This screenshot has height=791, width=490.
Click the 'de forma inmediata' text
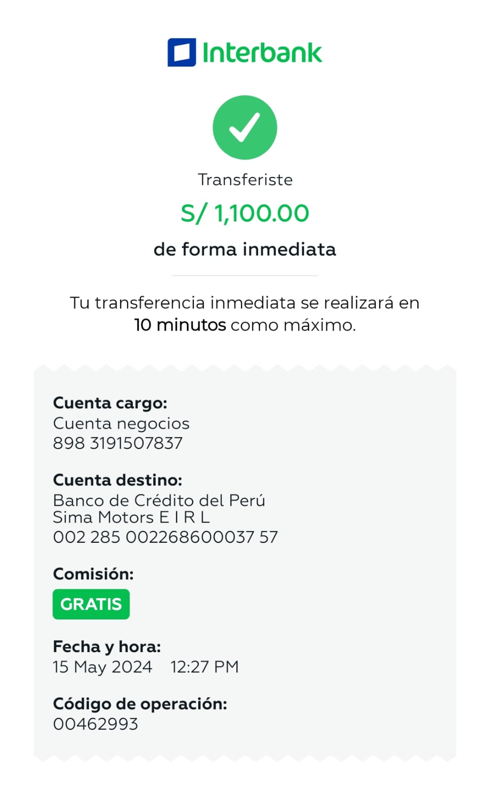(245, 249)
